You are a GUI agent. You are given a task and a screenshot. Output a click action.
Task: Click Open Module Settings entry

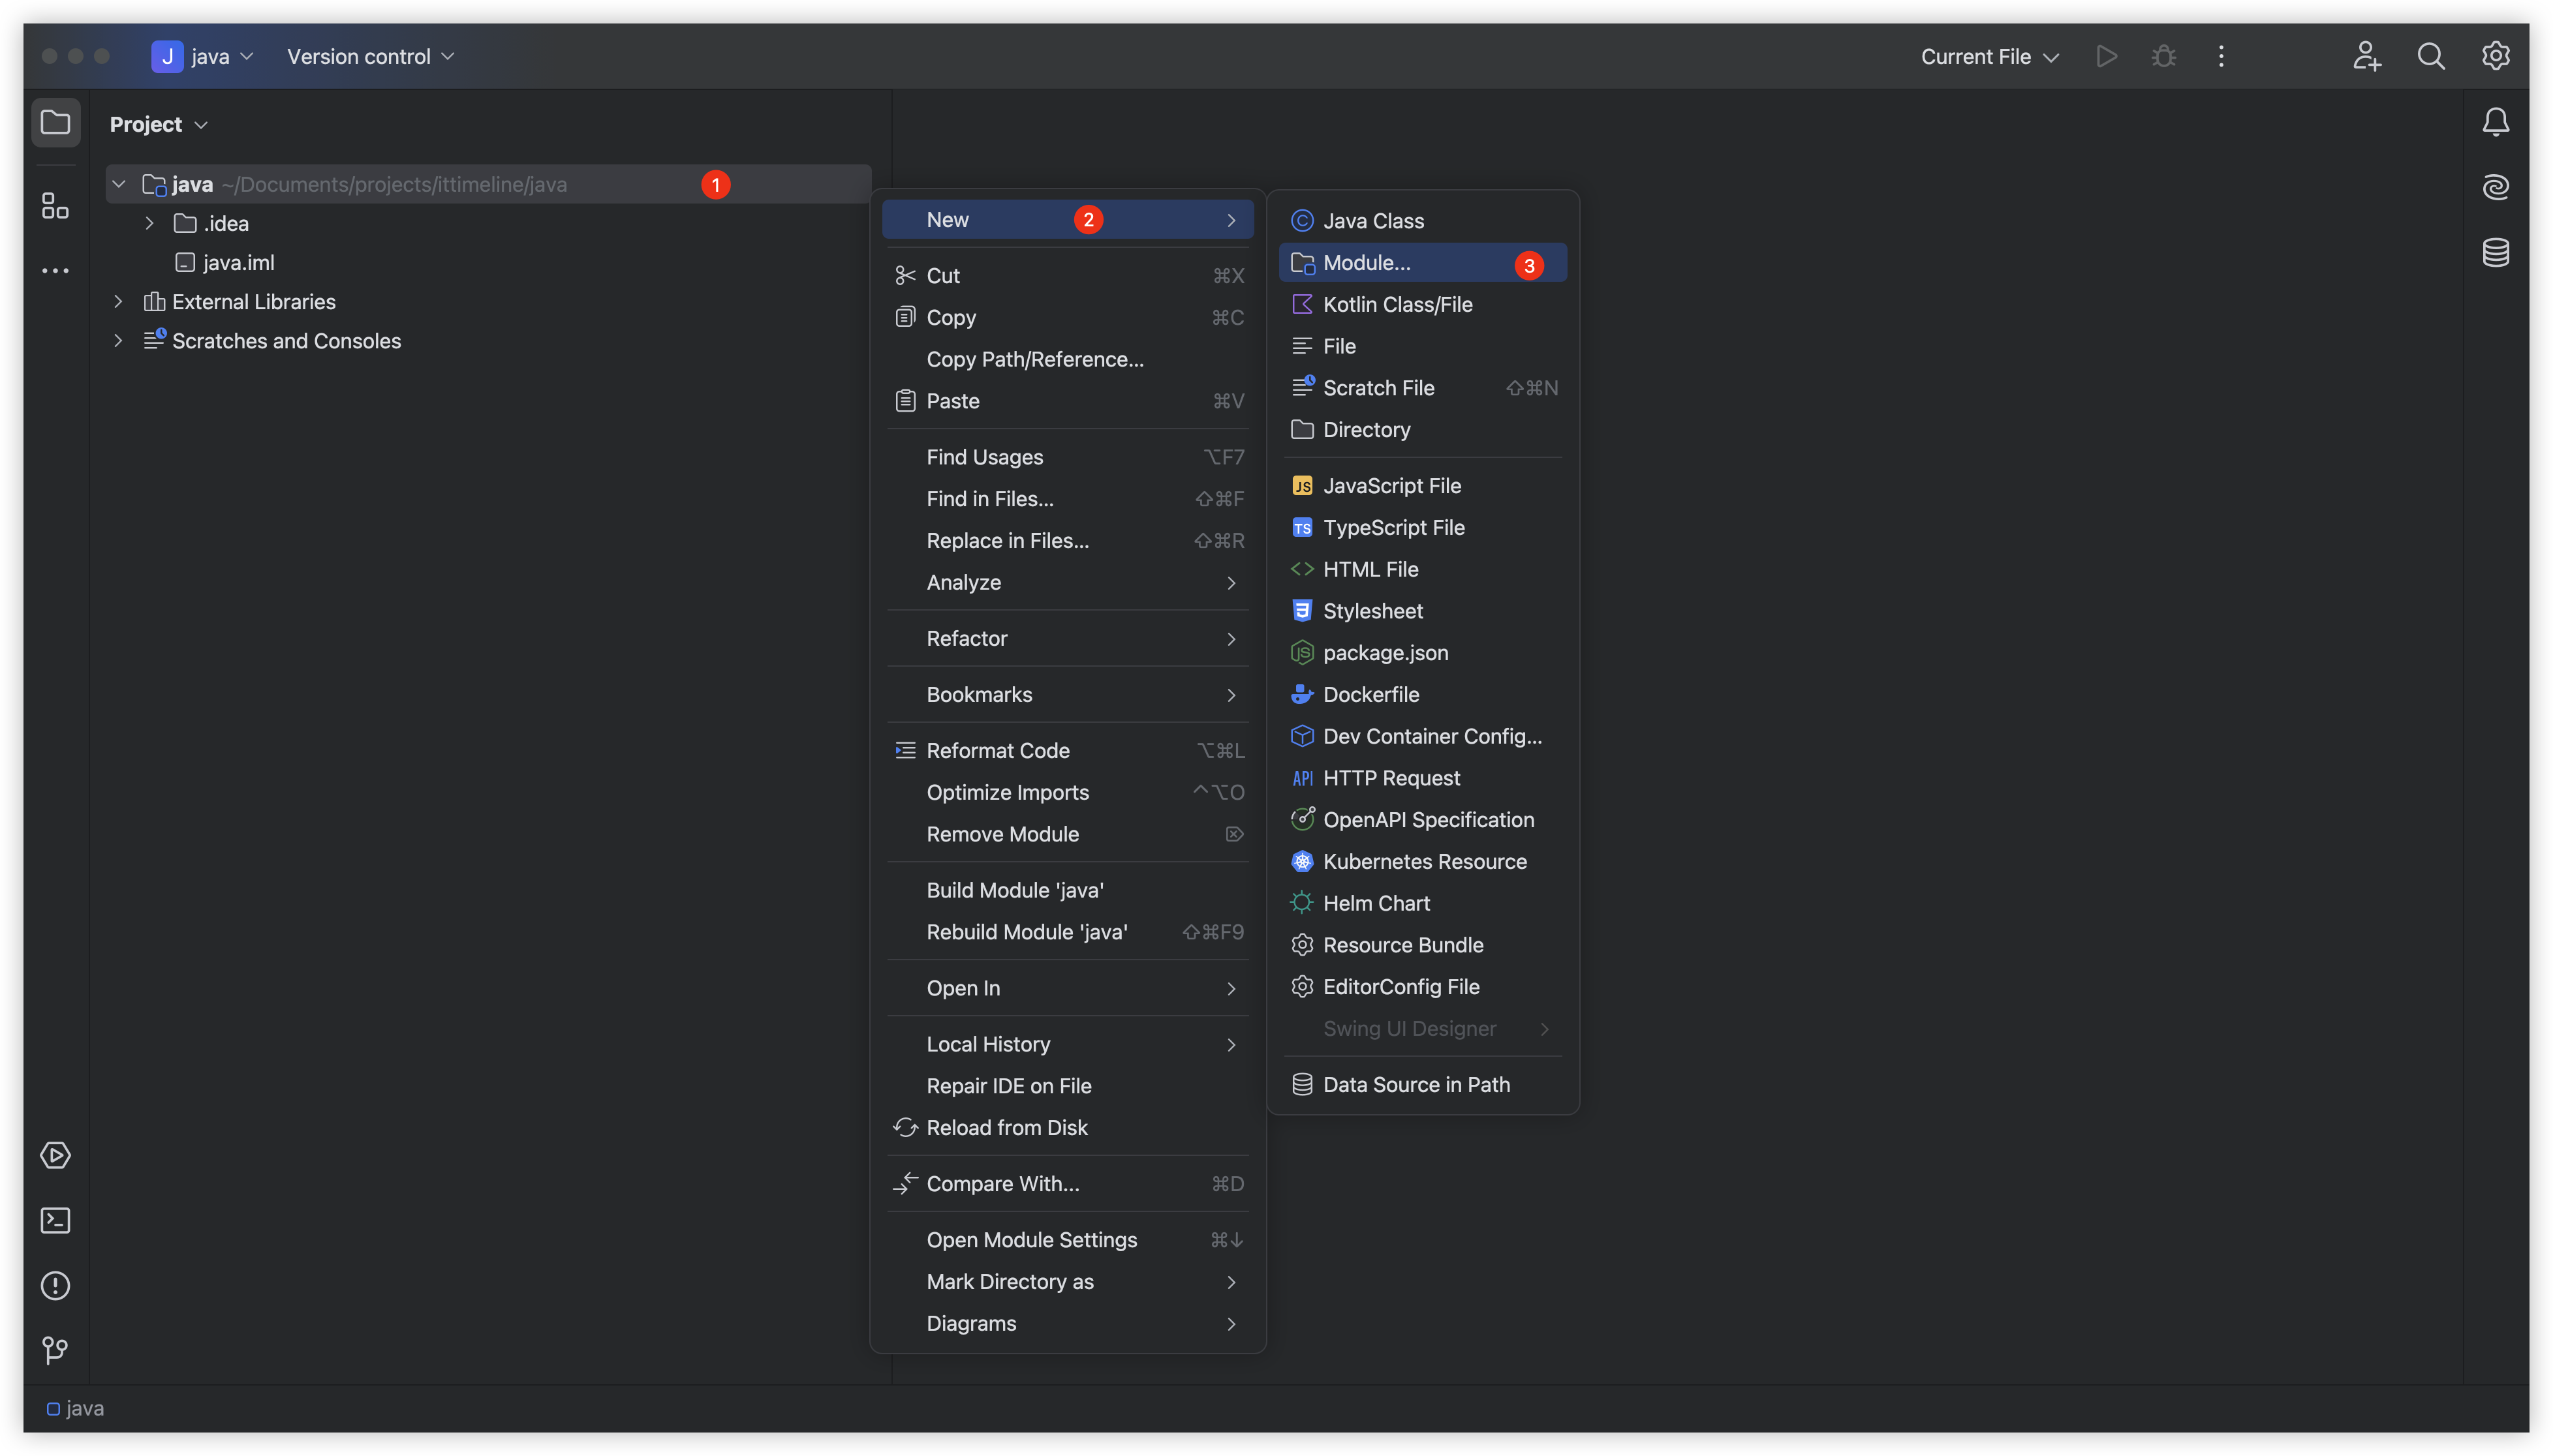pyautogui.click(x=1031, y=1239)
